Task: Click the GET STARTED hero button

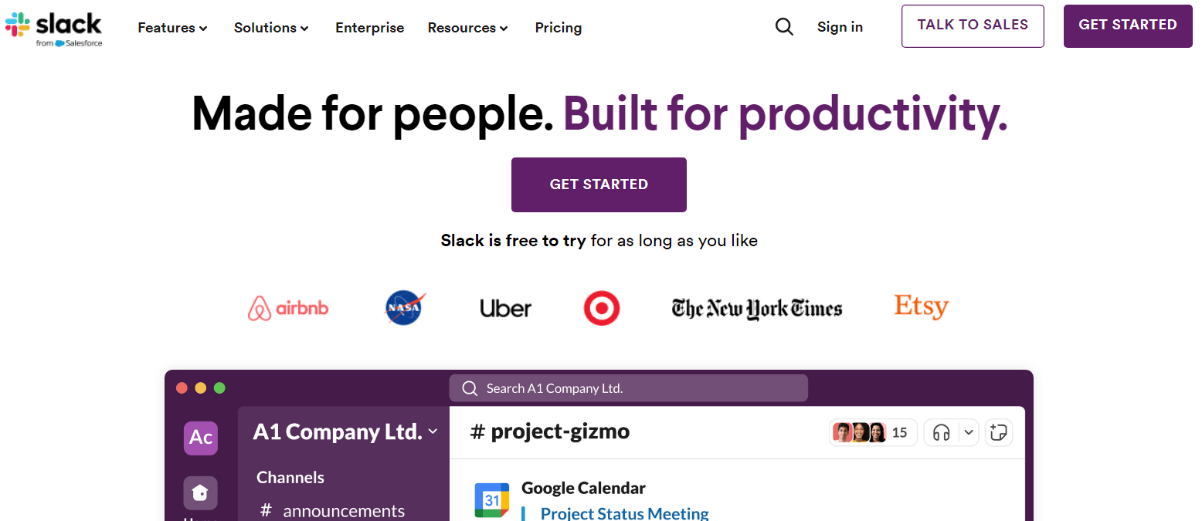Action: point(599,184)
